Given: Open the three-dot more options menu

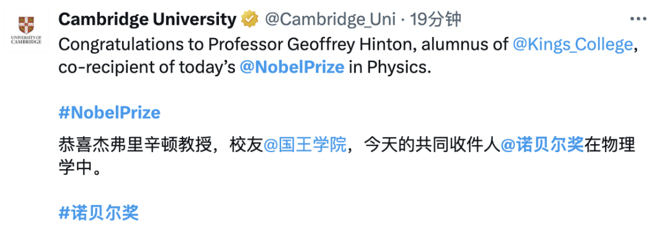Looking at the screenshot, I should point(638,20).
